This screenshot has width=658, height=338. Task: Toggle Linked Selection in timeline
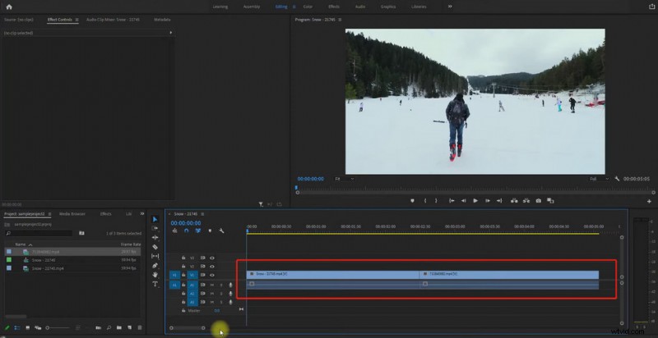(x=197, y=231)
